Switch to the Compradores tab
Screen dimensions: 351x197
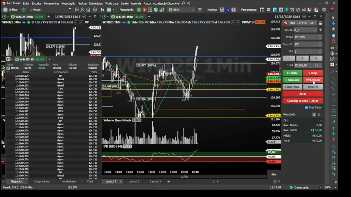click(42, 181)
